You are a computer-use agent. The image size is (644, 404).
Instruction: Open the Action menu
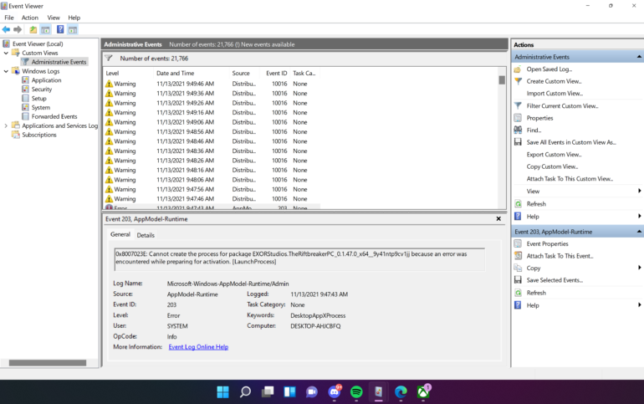click(x=30, y=18)
